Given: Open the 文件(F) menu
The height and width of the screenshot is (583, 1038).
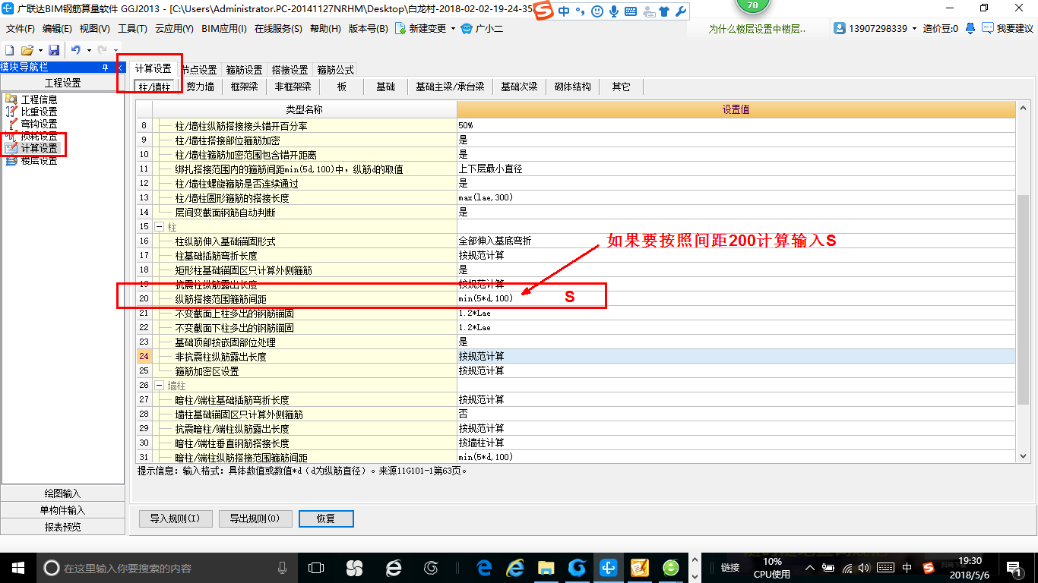Looking at the screenshot, I should pos(21,29).
